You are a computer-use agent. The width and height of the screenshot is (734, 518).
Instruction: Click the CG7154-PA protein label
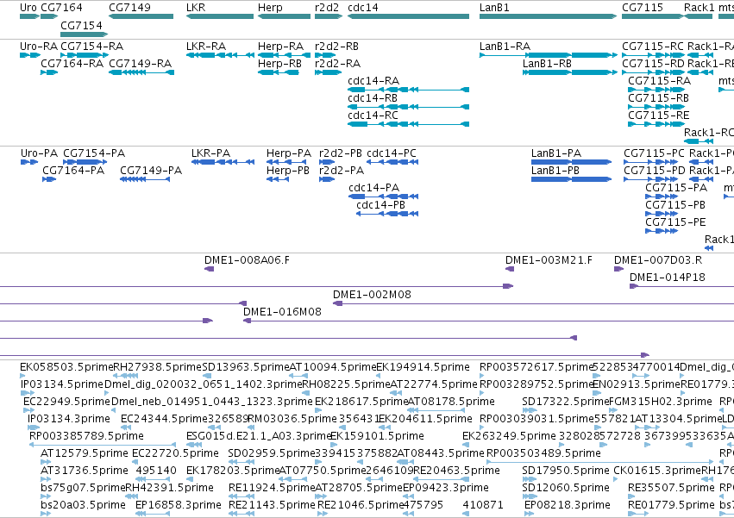(x=94, y=153)
